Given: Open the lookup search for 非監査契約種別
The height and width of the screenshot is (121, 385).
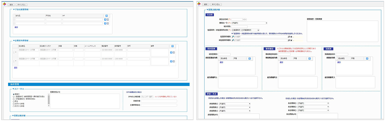Looking at the screenshot, I should (x=289, y=40).
